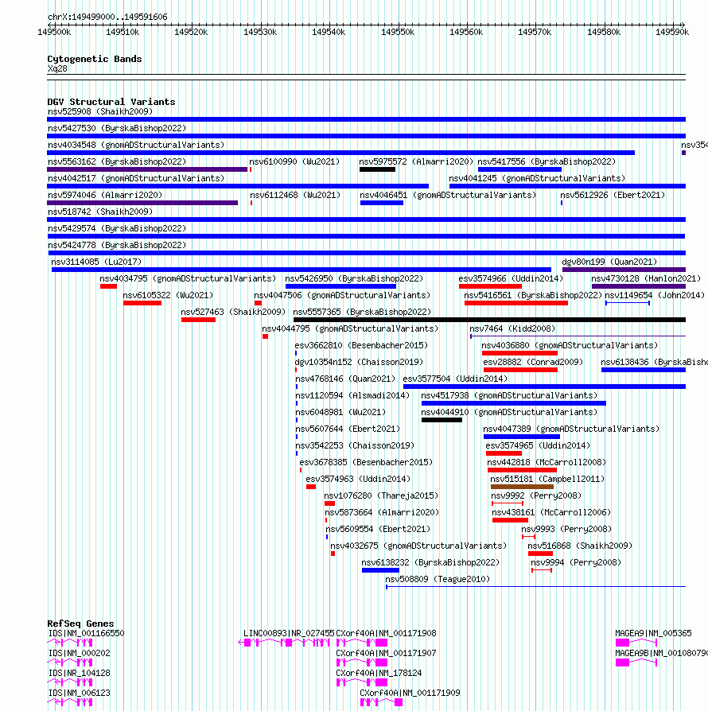Click nsv3542253 (Chaisson2019) label

[355, 446]
